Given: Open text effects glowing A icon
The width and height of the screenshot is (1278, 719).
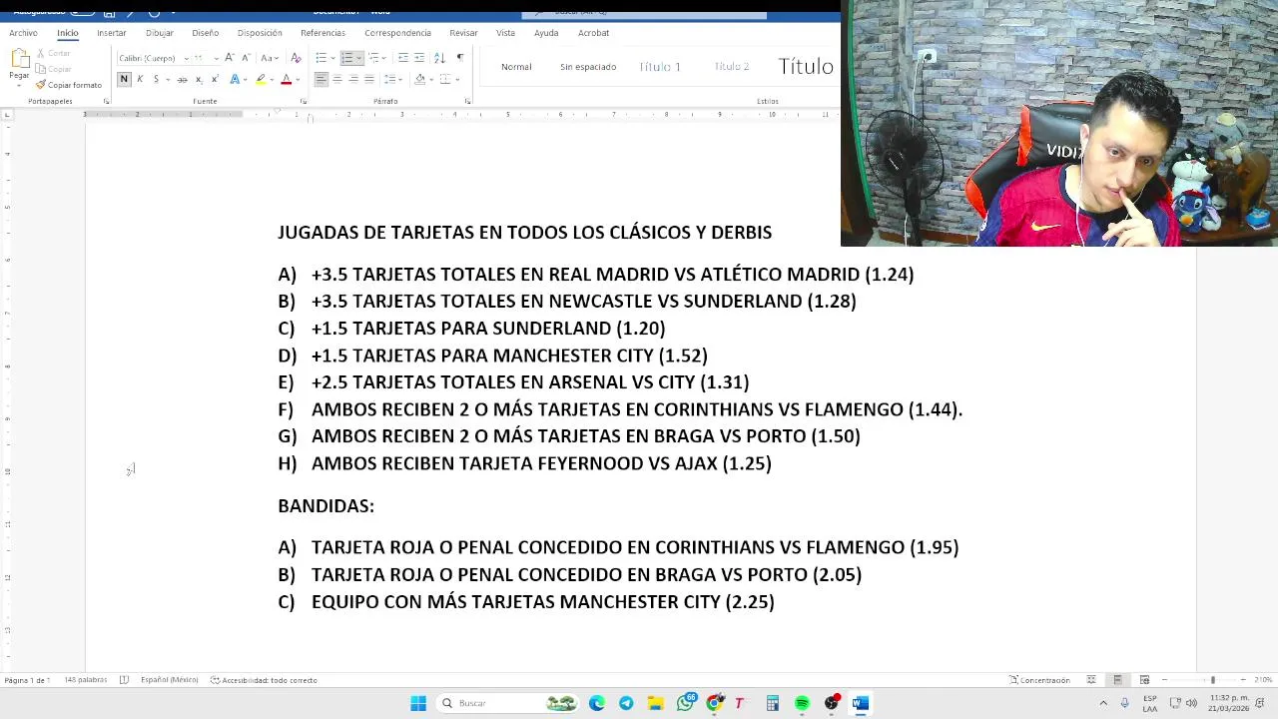Looking at the screenshot, I should pyautogui.click(x=235, y=79).
